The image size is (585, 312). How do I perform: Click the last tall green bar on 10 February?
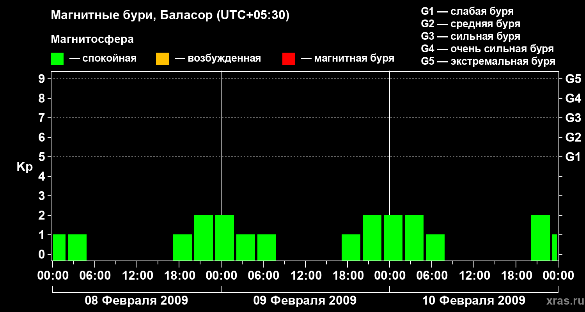coord(541,238)
